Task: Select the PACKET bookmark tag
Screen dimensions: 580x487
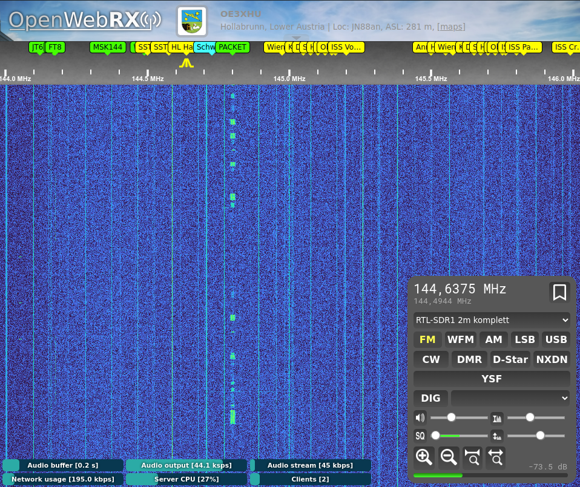Action: tap(232, 47)
